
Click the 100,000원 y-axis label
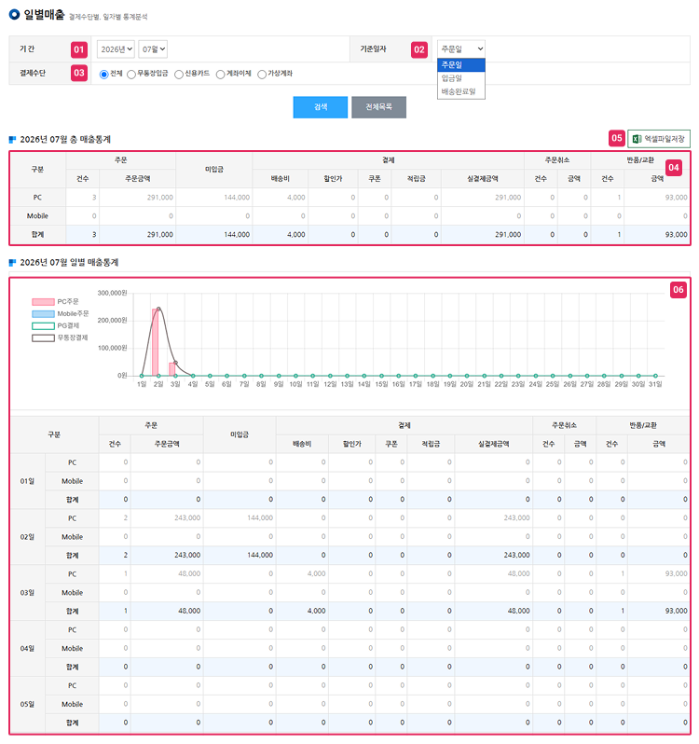click(x=113, y=349)
